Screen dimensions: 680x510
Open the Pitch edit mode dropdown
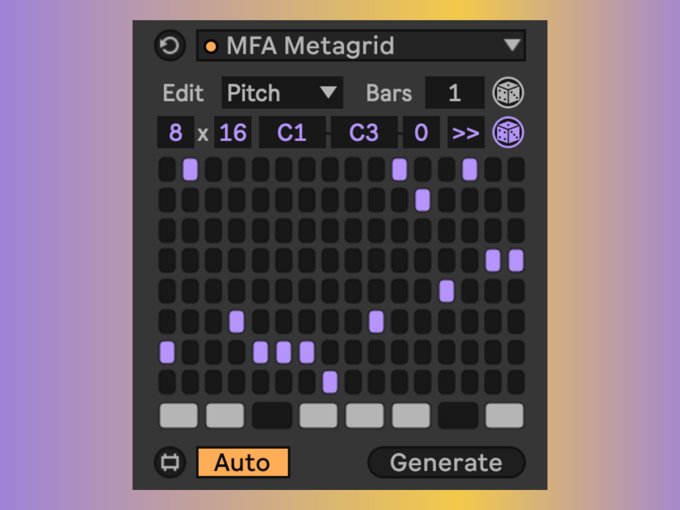[x=282, y=92]
